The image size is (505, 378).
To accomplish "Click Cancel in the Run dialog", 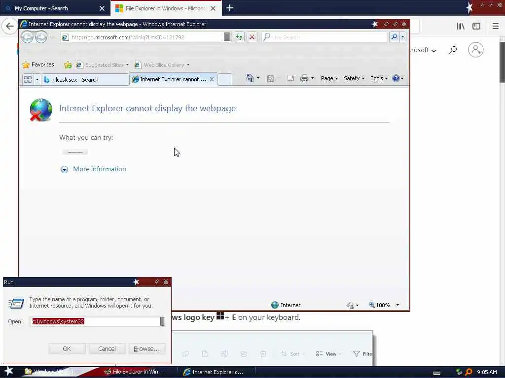I will (x=107, y=349).
